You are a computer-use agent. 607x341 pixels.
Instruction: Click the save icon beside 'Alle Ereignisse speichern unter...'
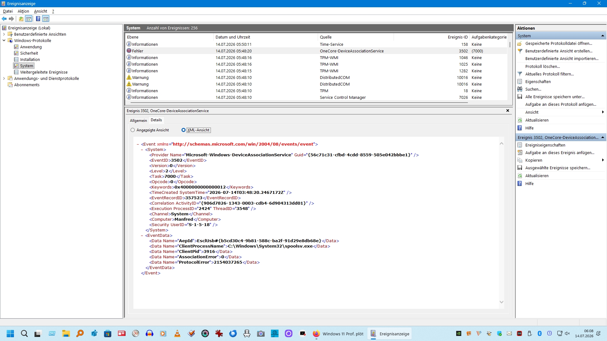(x=520, y=97)
